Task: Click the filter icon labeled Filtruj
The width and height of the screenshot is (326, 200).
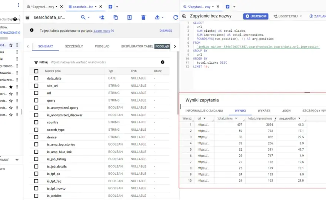Action: pos(36,62)
